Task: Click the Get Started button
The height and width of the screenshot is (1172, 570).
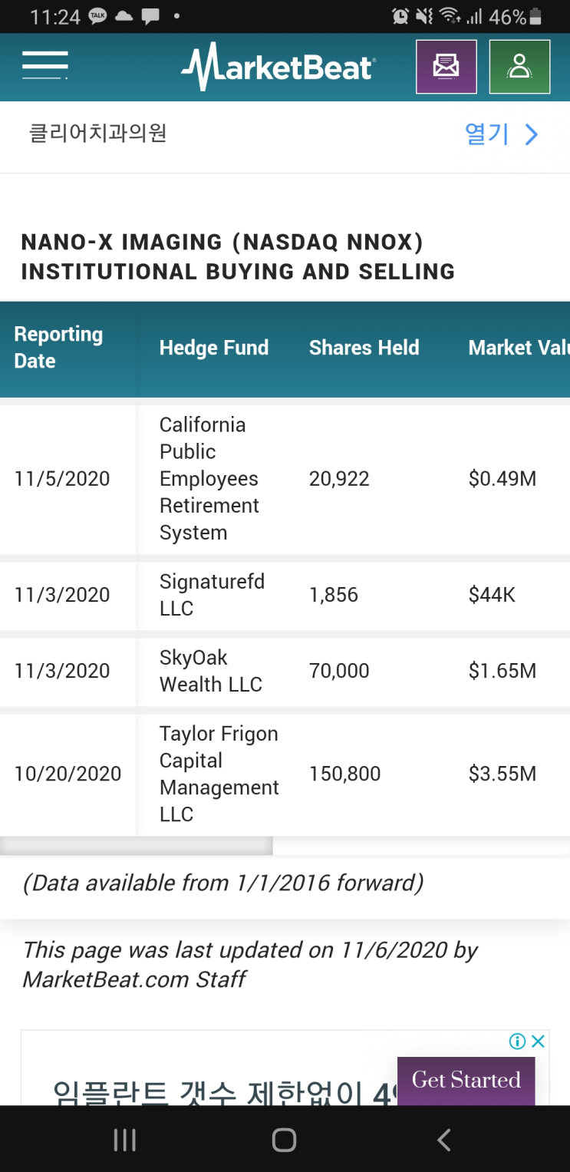Action: click(x=466, y=1081)
